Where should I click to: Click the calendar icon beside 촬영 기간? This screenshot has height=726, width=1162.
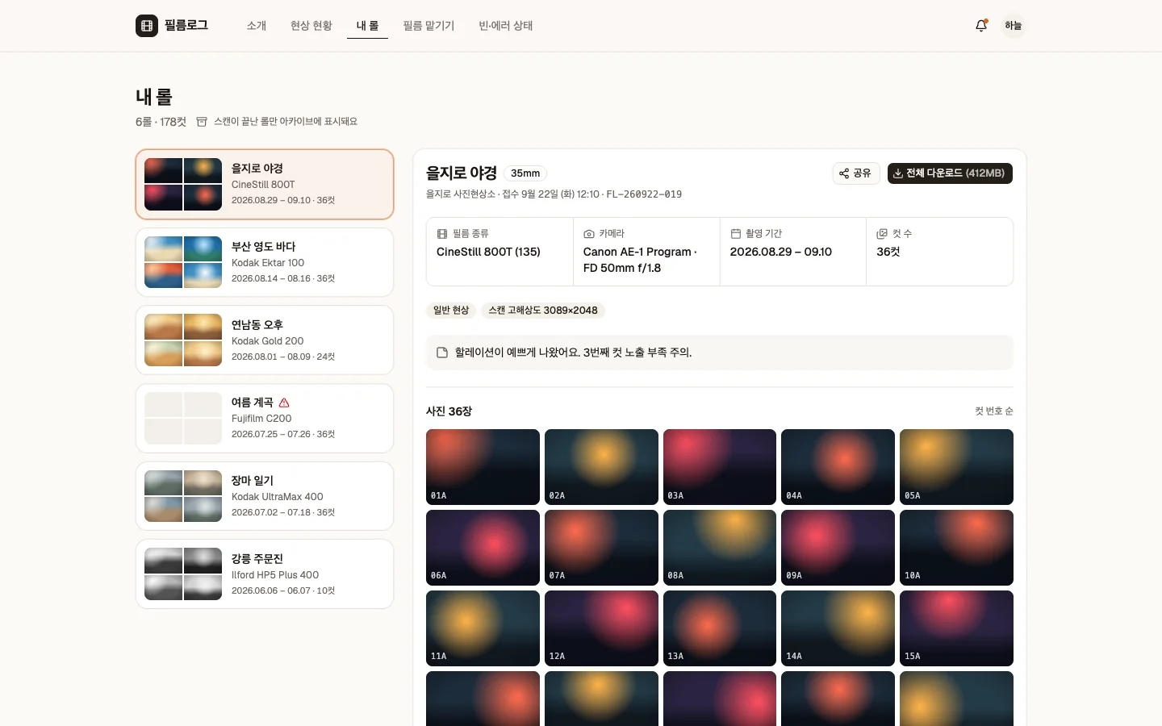coord(736,234)
